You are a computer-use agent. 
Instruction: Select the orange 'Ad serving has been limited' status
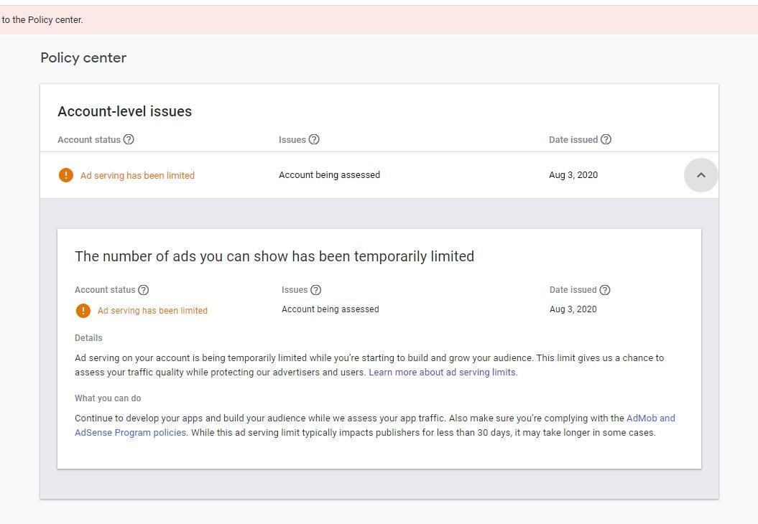click(x=137, y=174)
